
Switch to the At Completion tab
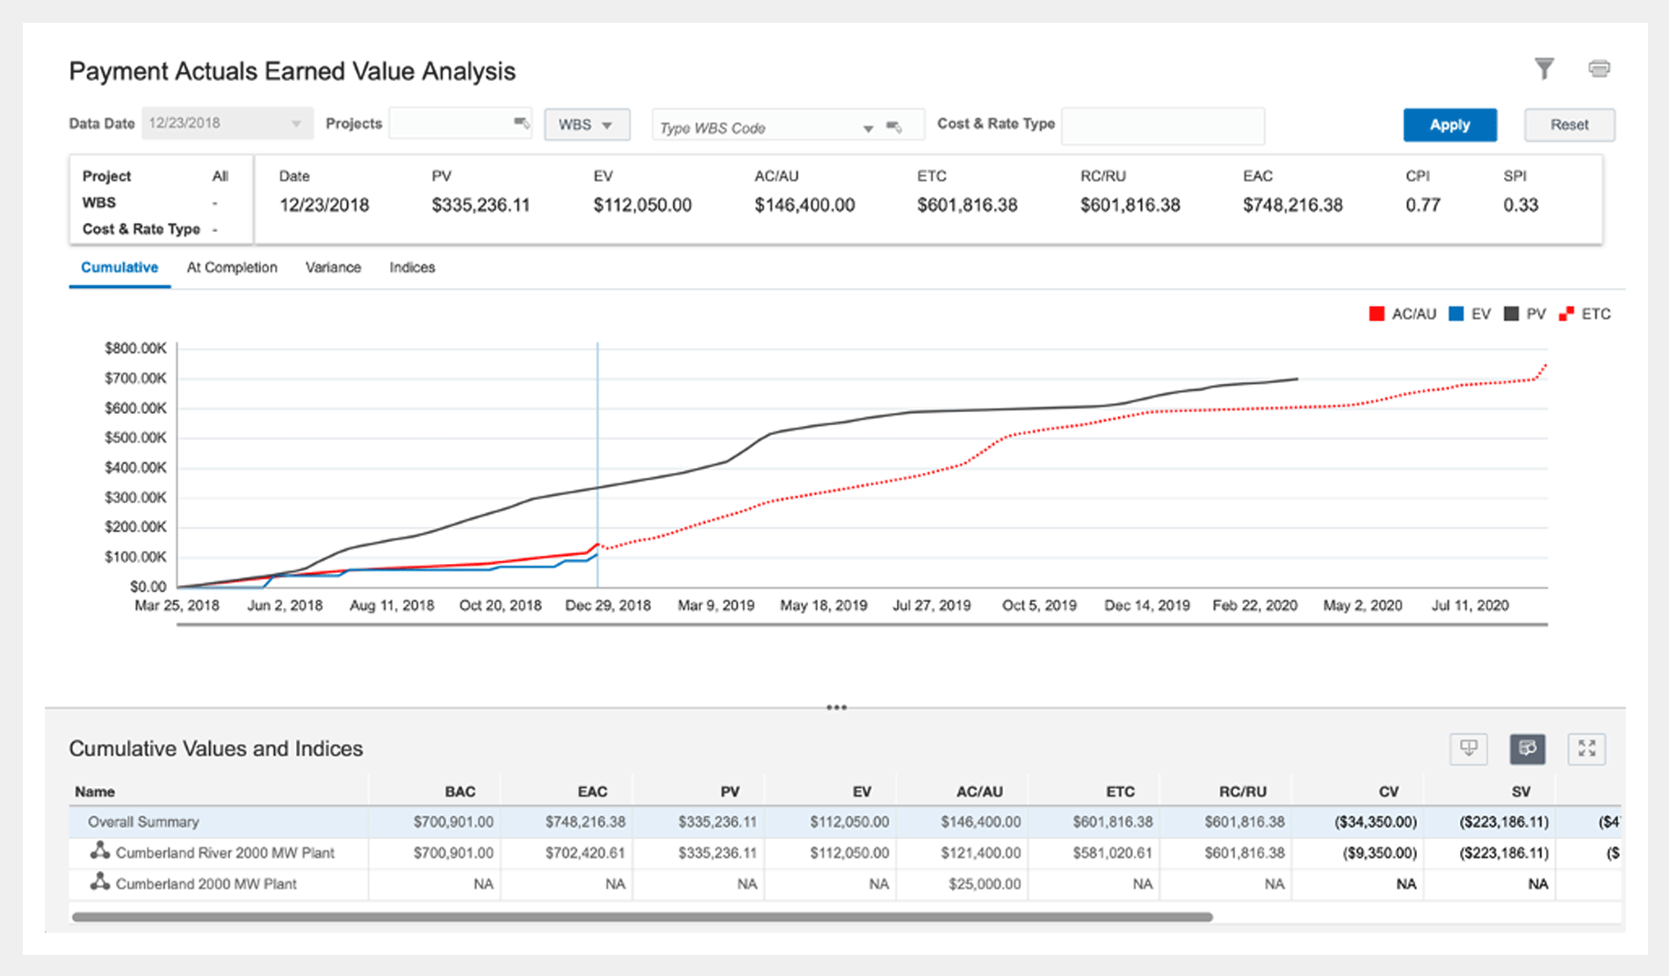[232, 267]
